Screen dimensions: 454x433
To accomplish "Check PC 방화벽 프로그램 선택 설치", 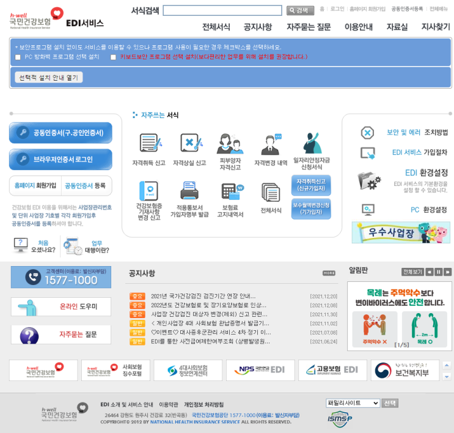I will coord(18,57).
